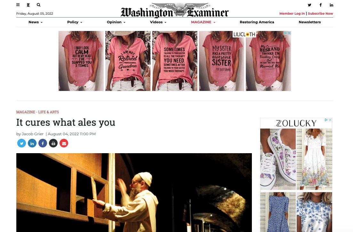The width and height of the screenshot is (353, 232).
Task: Open the MAGAZINE menu item
Action: click(203, 22)
